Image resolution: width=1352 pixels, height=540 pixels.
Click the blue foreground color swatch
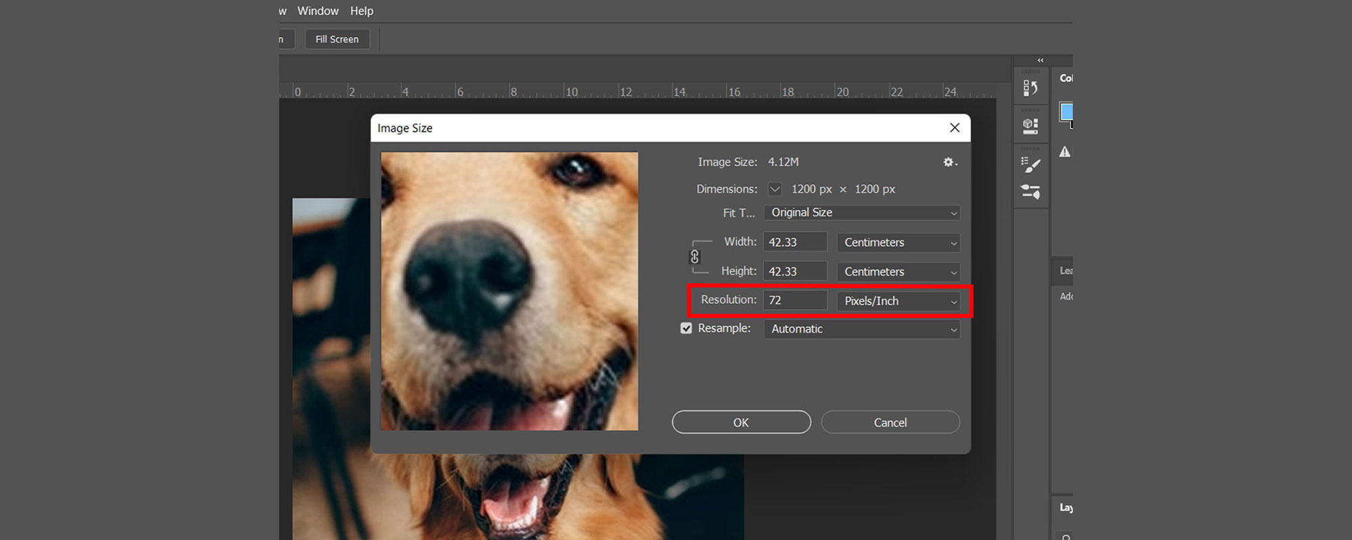[x=1066, y=111]
